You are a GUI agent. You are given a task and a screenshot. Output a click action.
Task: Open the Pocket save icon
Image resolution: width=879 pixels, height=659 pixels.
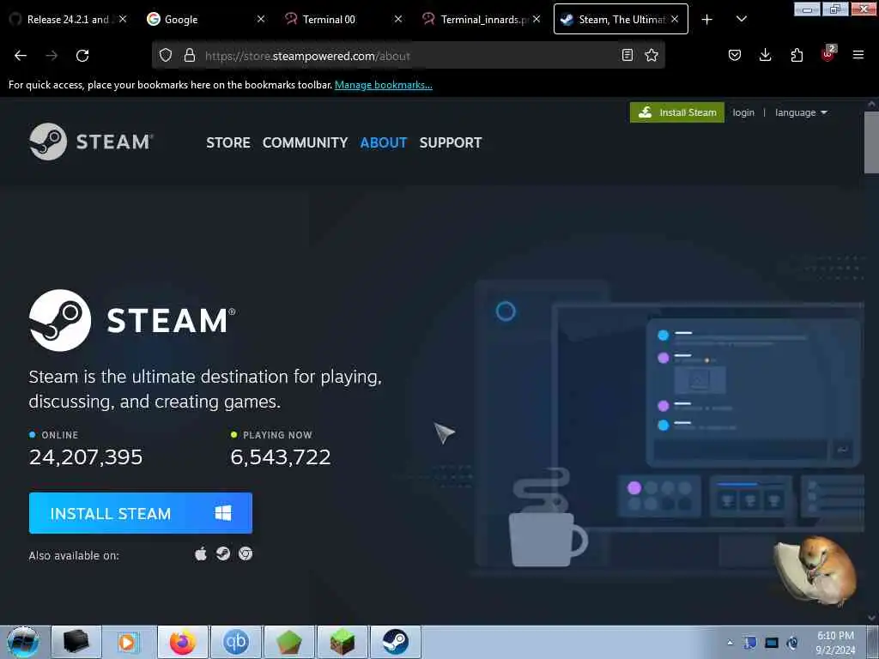coord(735,55)
